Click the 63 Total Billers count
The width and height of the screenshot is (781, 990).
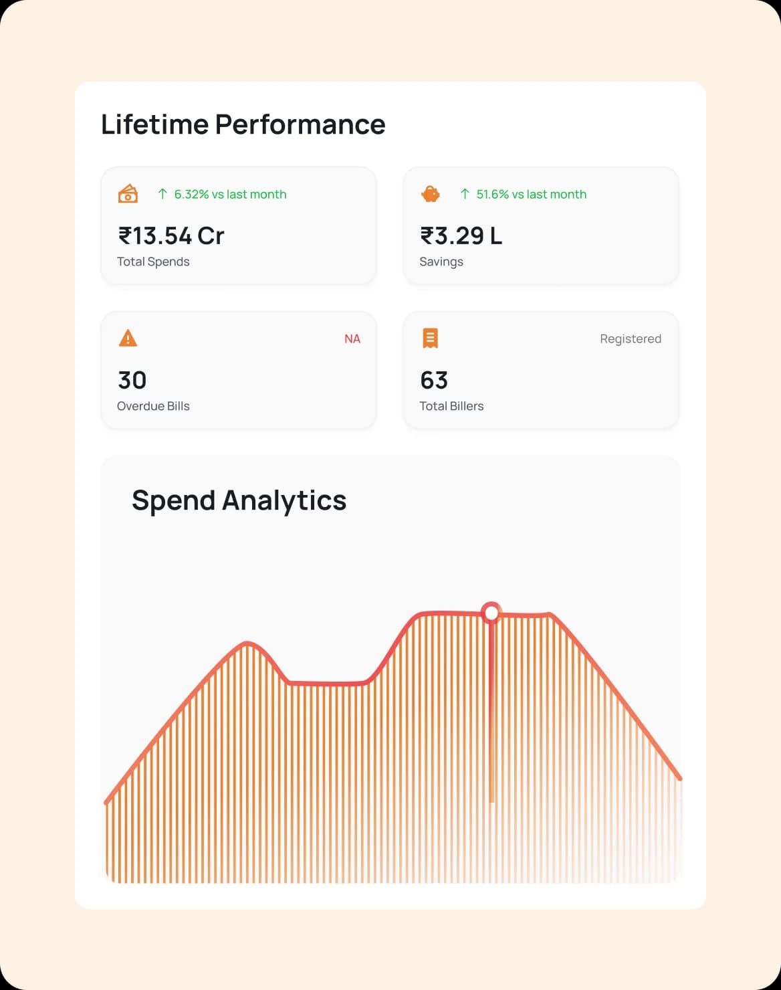433,380
